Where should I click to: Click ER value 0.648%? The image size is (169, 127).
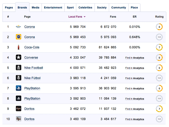coord(135,37)
